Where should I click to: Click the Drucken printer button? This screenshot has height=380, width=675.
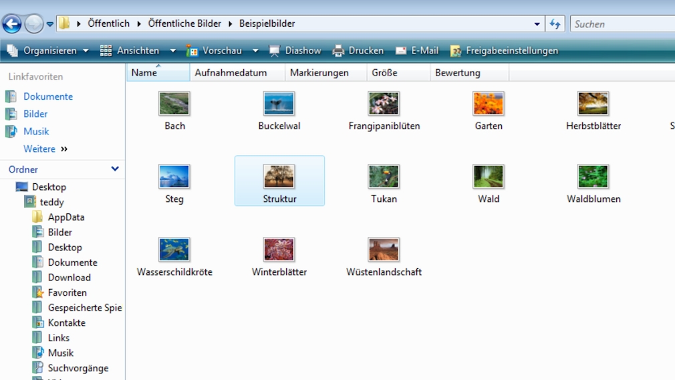[358, 51]
